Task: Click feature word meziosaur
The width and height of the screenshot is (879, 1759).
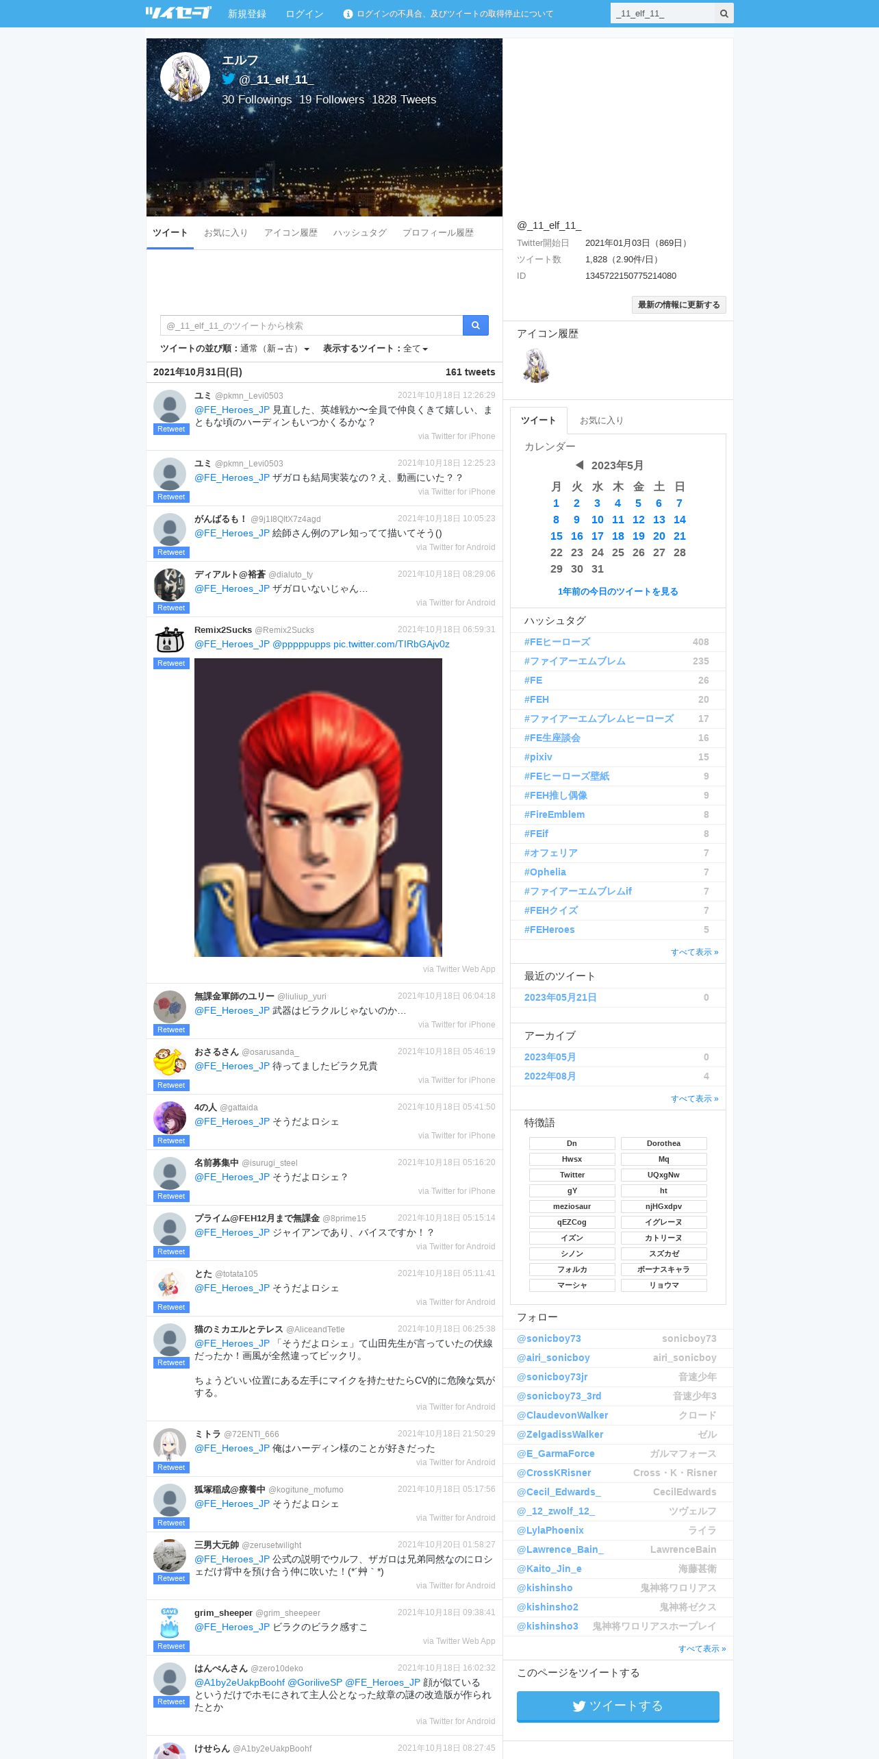Action: [x=572, y=1206]
